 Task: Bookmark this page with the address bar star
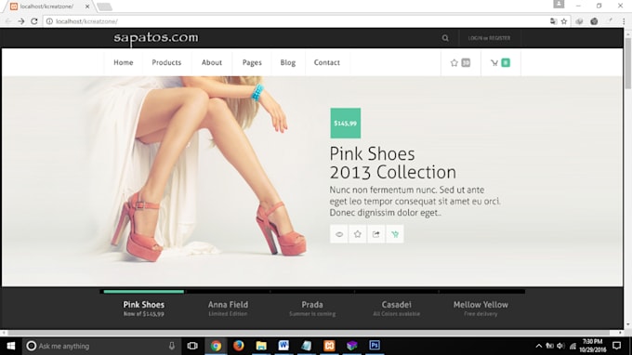point(564,21)
